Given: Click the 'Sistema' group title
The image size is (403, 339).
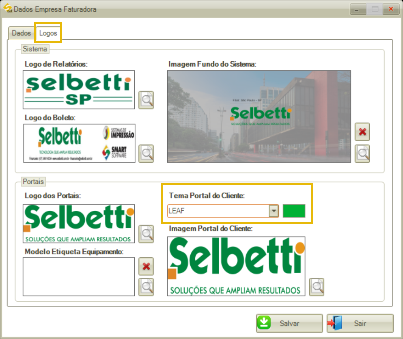Looking at the screenshot, I should [x=35, y=49].
